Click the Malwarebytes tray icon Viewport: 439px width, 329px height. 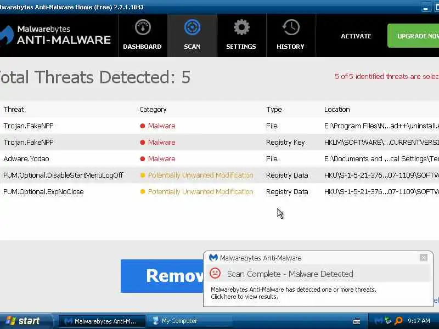[379, 321]
